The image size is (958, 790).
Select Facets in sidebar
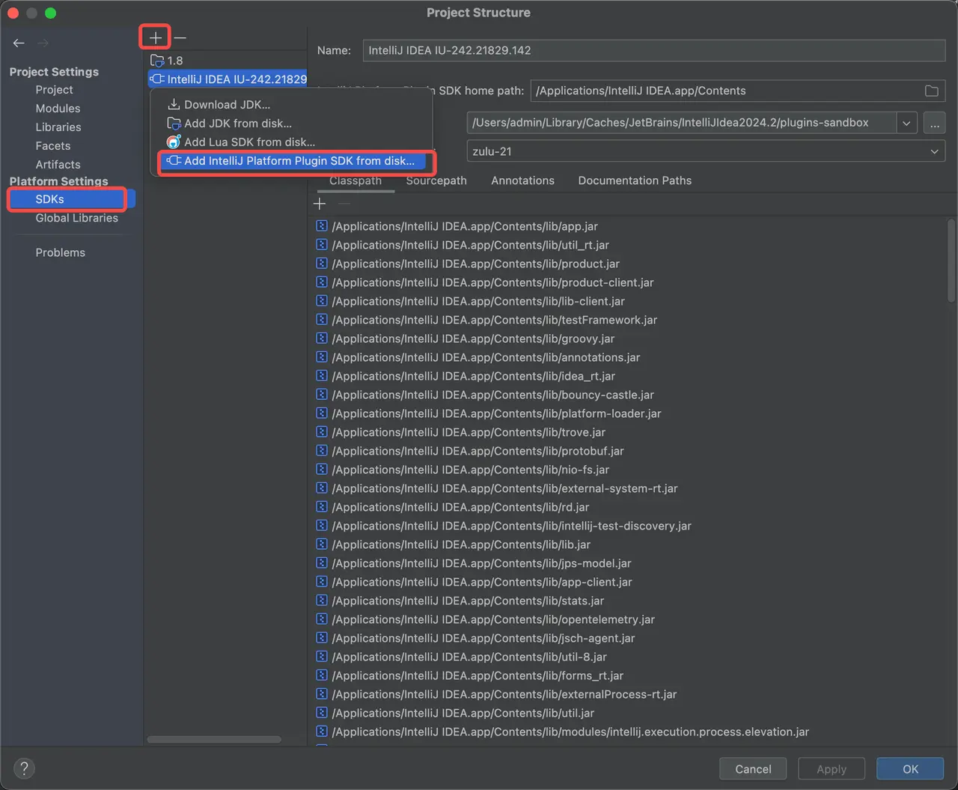(53, 146)
